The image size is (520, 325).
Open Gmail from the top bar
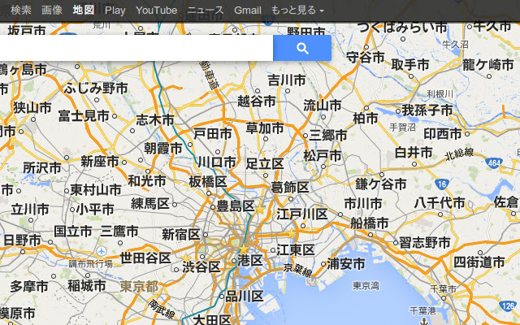pyautogui.click(x=247, y=11)
